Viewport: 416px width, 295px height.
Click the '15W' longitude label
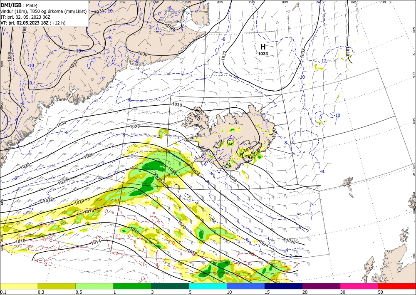click(x=252, y=2)
